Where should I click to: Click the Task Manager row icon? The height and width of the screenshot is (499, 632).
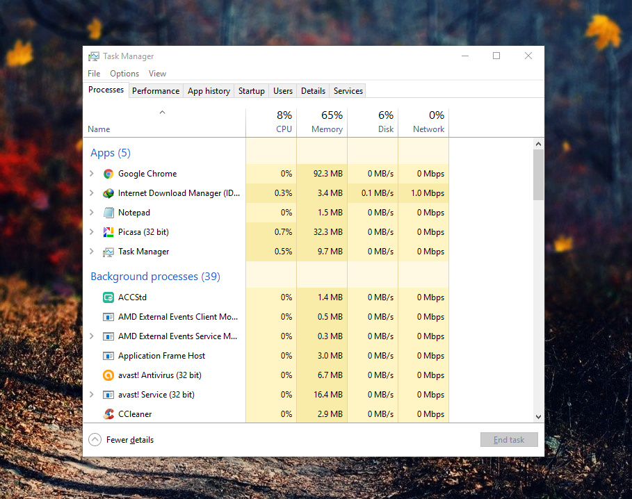[x=108, y=252]
